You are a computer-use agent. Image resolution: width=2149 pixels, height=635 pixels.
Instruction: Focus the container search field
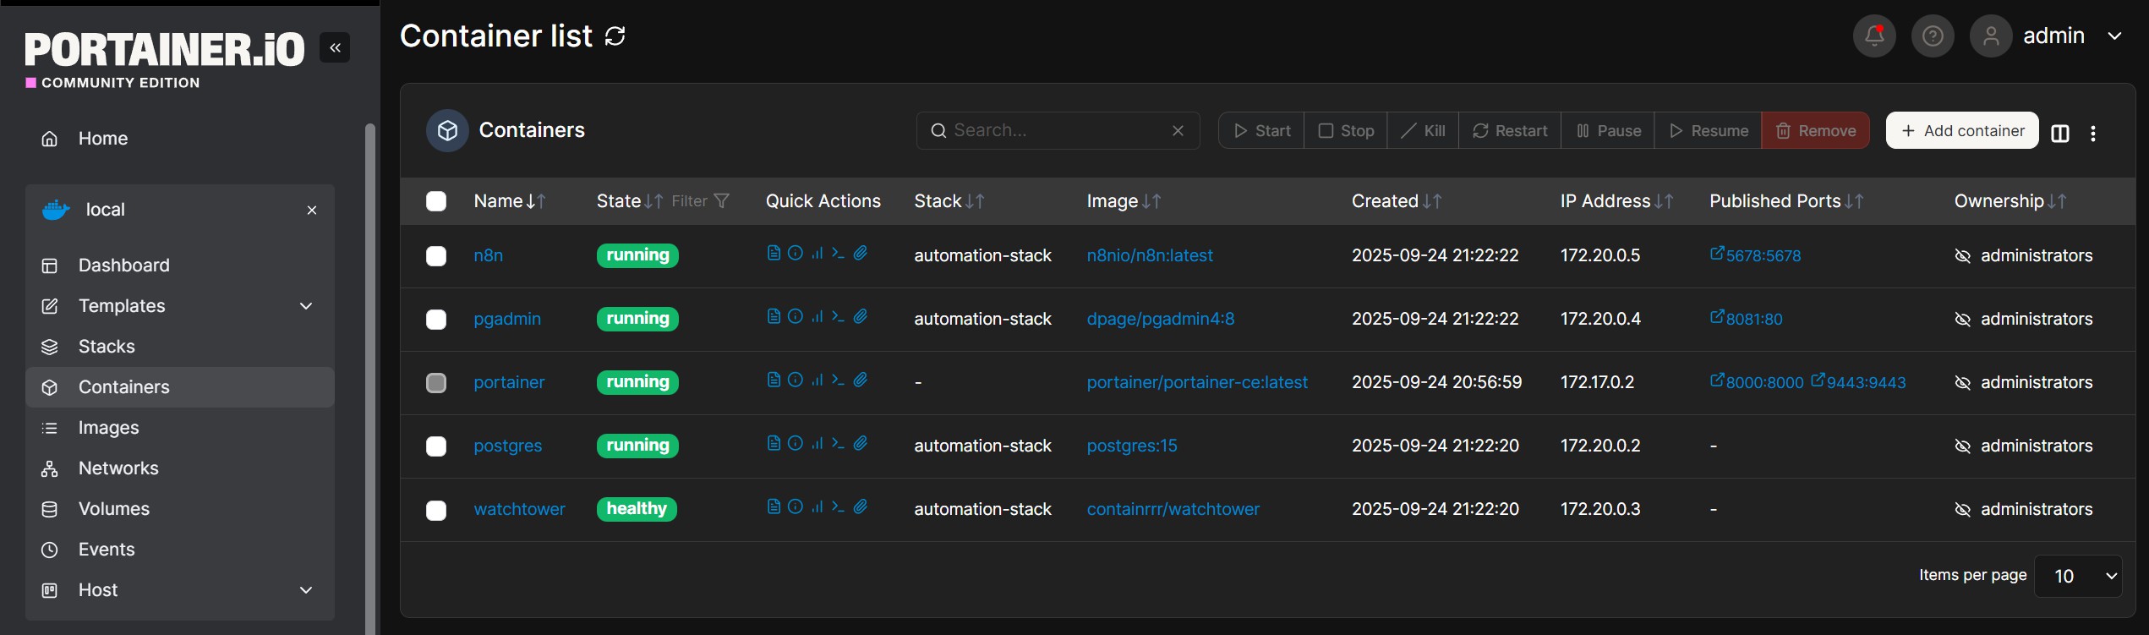click(x=1057, y=130)
